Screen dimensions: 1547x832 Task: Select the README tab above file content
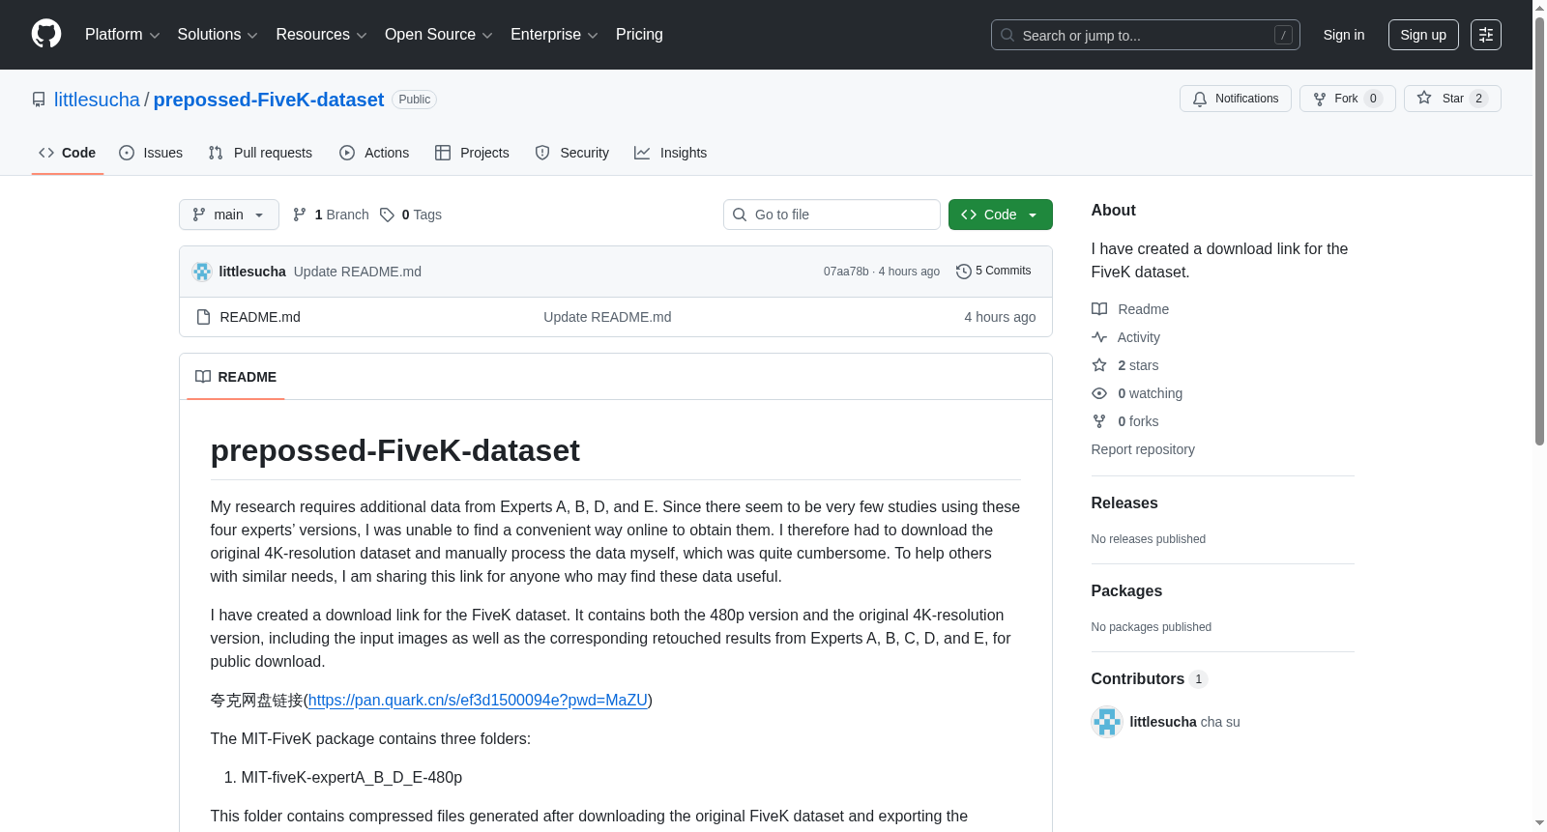tap(236, 377)
